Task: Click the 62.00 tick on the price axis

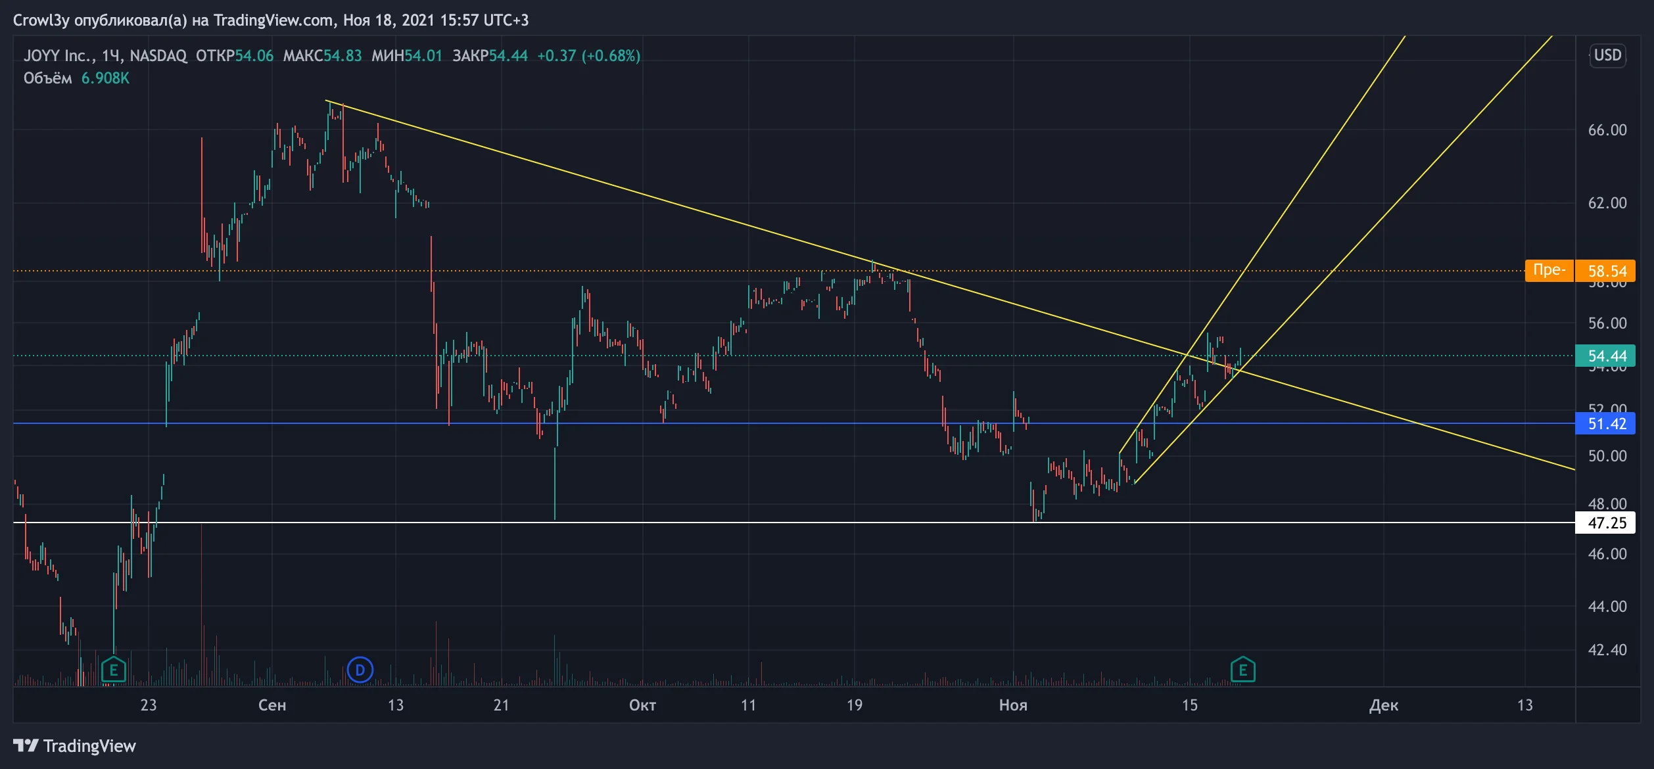Action: (x=1607, y=203)
